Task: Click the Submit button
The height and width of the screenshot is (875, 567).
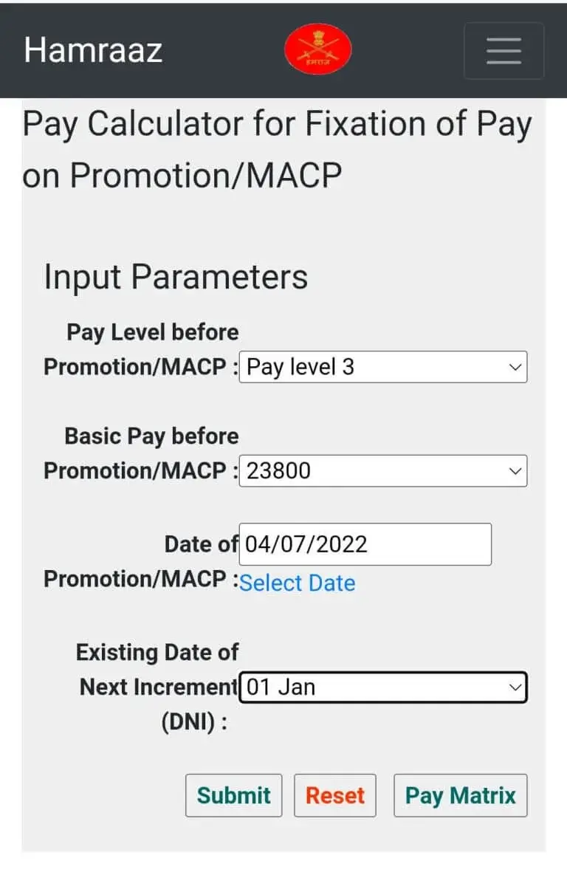Action: coord(234,795)
